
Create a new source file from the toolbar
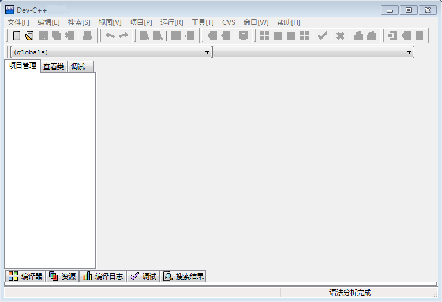pyautogui.click(x=17, y=36)
